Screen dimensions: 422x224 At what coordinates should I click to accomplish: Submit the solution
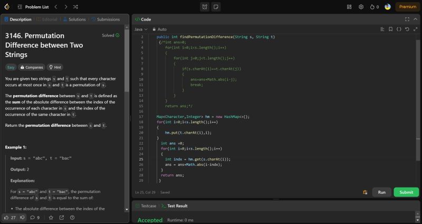tap(406, 192)
